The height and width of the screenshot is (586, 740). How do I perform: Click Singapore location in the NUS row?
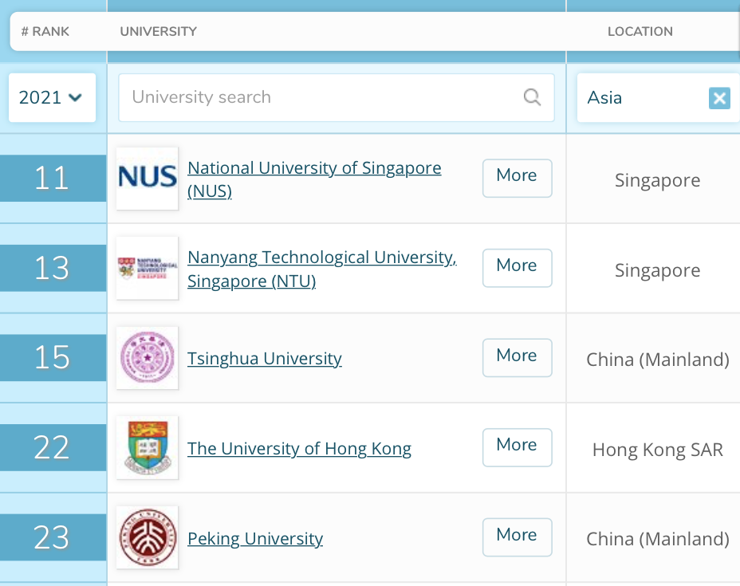coord(657,180)
